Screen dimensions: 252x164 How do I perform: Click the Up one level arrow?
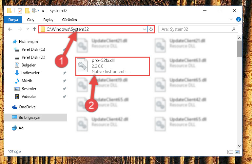[x=34, y=29]
